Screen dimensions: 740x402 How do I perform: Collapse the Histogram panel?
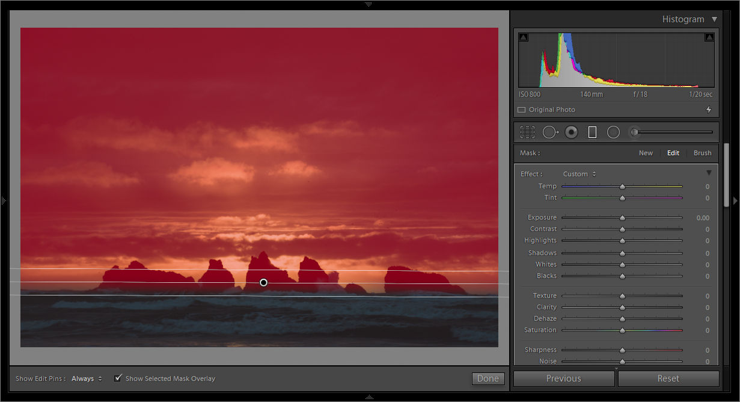715,19
